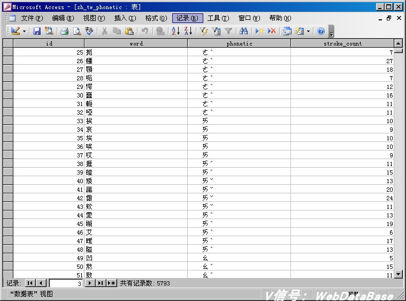Click the Print icon
Viewport: 406px width, 301px height.
pos(65,31)
